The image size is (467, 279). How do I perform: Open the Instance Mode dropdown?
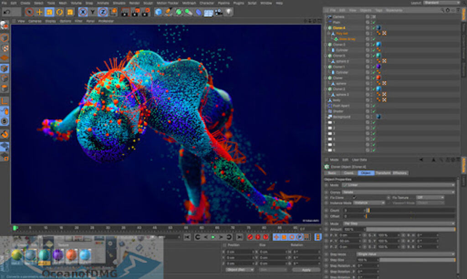tap(369, 203)
